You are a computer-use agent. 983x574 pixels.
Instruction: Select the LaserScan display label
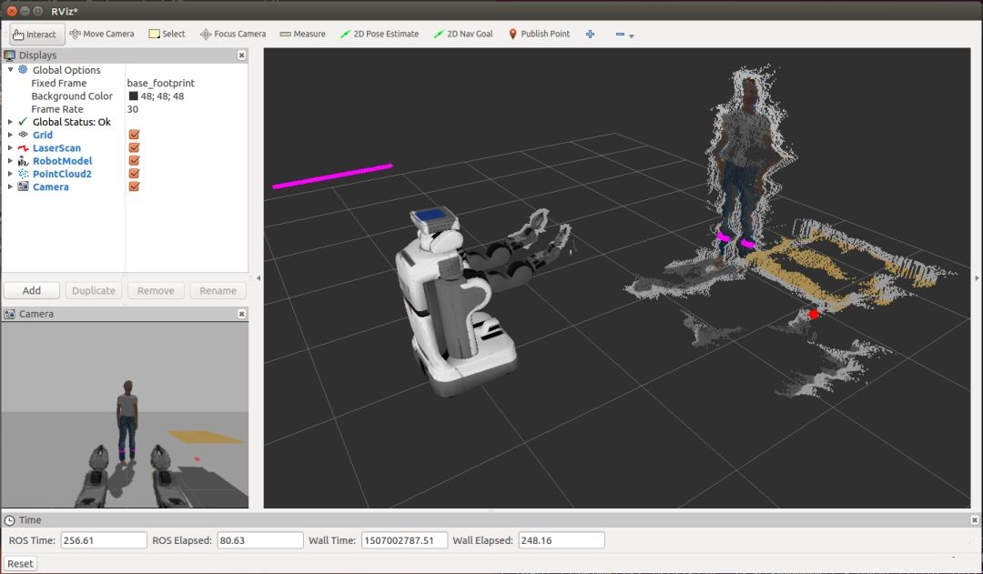pos(56,148)
